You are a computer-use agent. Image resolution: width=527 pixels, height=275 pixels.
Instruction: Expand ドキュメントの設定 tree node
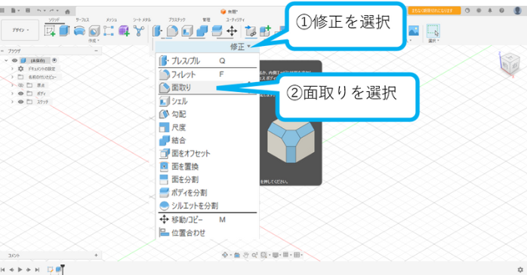pyautogui.click(x=12, y=69)
